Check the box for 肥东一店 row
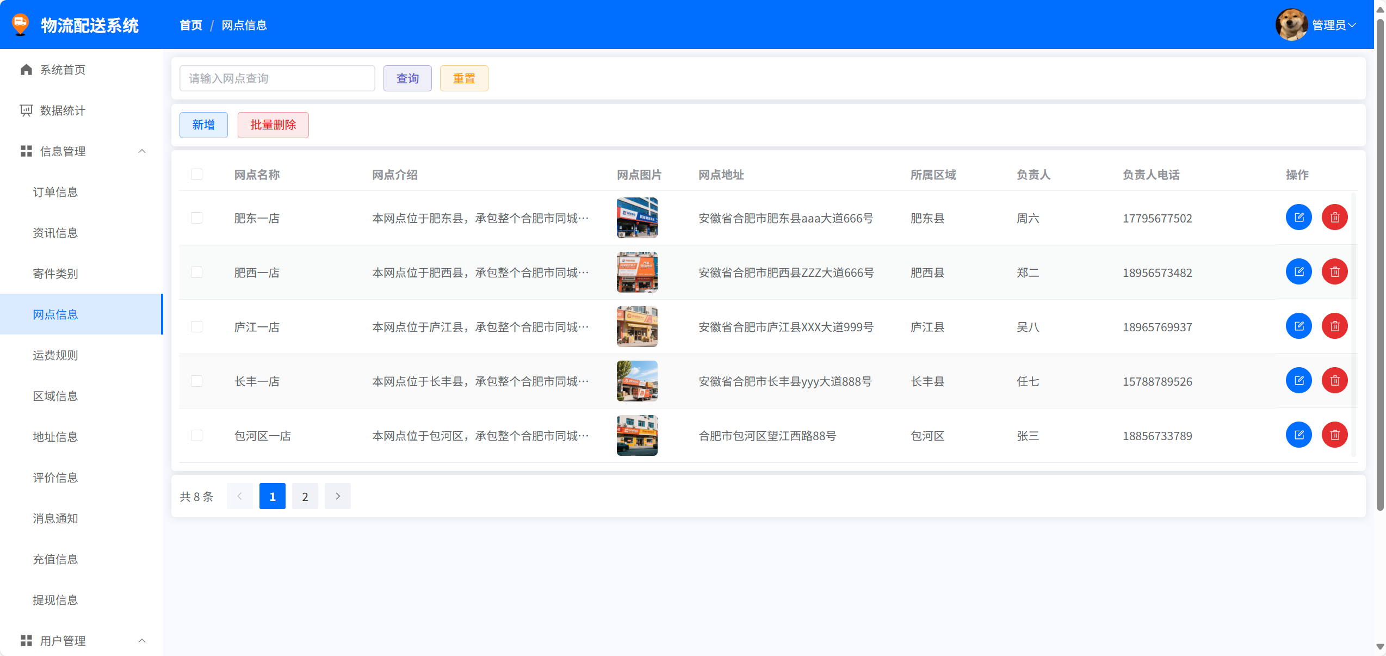This screenshot has height=656, width=1386. [x=196, y=218]
